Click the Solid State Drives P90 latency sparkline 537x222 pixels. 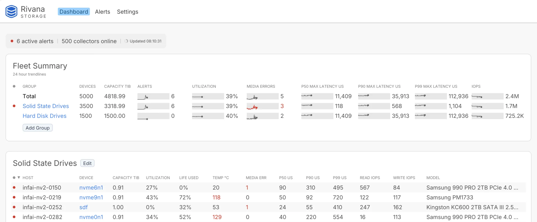pyautogui.click(x=374, y=106)
